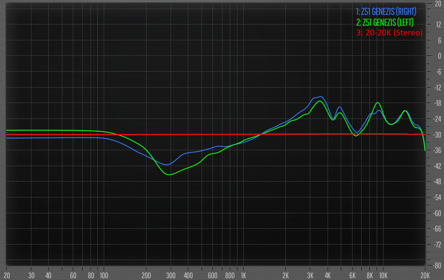Click the 0 dB level axis label
Image resolution: width=444 pixels, height=280 pixels.
[x=439, y=56]
